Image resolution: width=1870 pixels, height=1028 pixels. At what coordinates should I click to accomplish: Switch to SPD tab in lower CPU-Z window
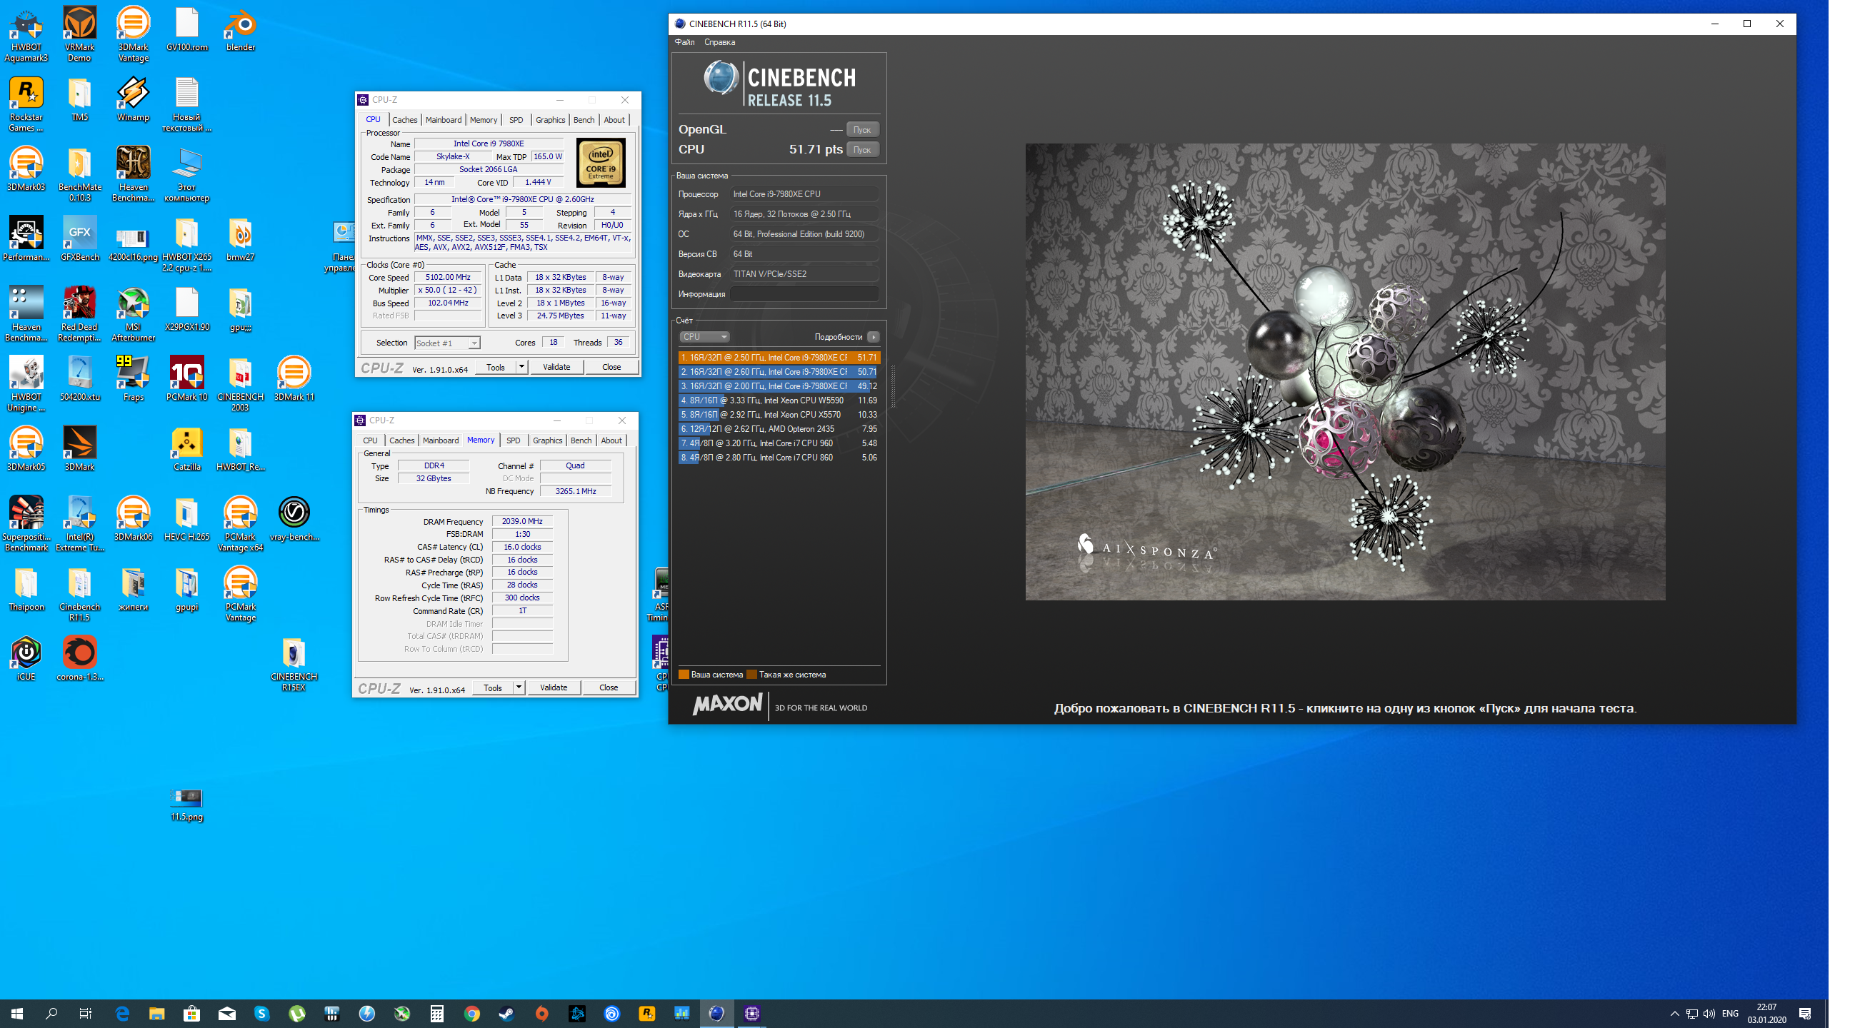(514, 440)
